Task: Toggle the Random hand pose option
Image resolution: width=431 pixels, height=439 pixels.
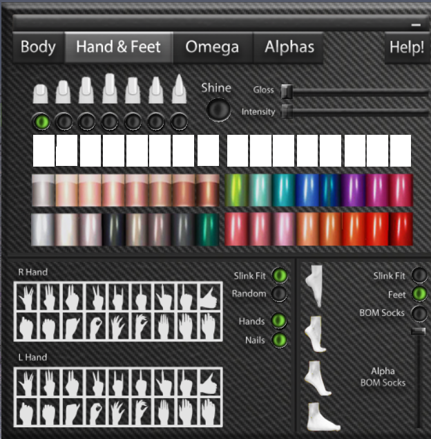Action: tap(279, 294)
